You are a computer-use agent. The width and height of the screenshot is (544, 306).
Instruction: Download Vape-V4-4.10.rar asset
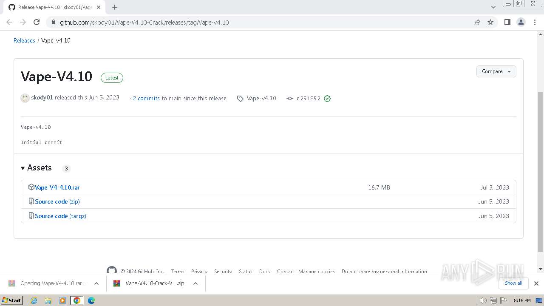click(57, 187)
